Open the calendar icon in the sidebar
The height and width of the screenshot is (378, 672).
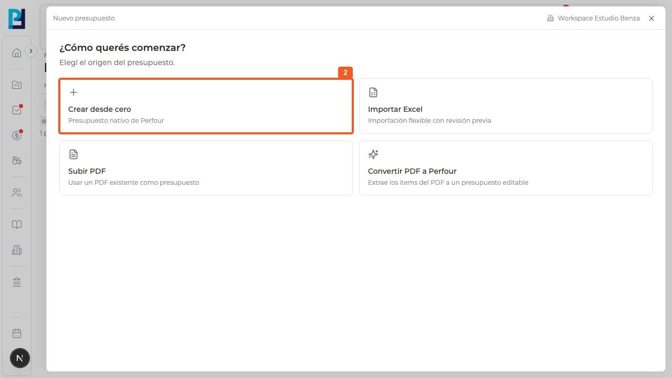pyautogui.click(x=17, y=333)
